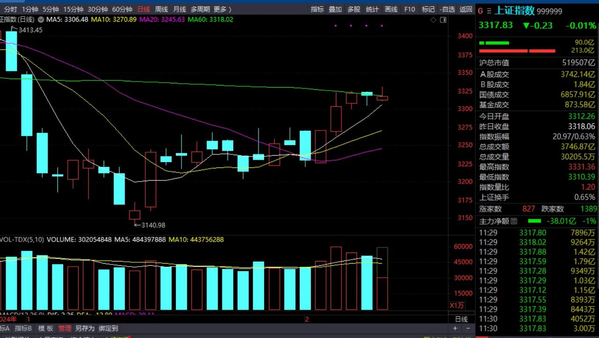Open 多股 multi-stock view
This screenshot has width=599, height=338.
coord(354,9)
